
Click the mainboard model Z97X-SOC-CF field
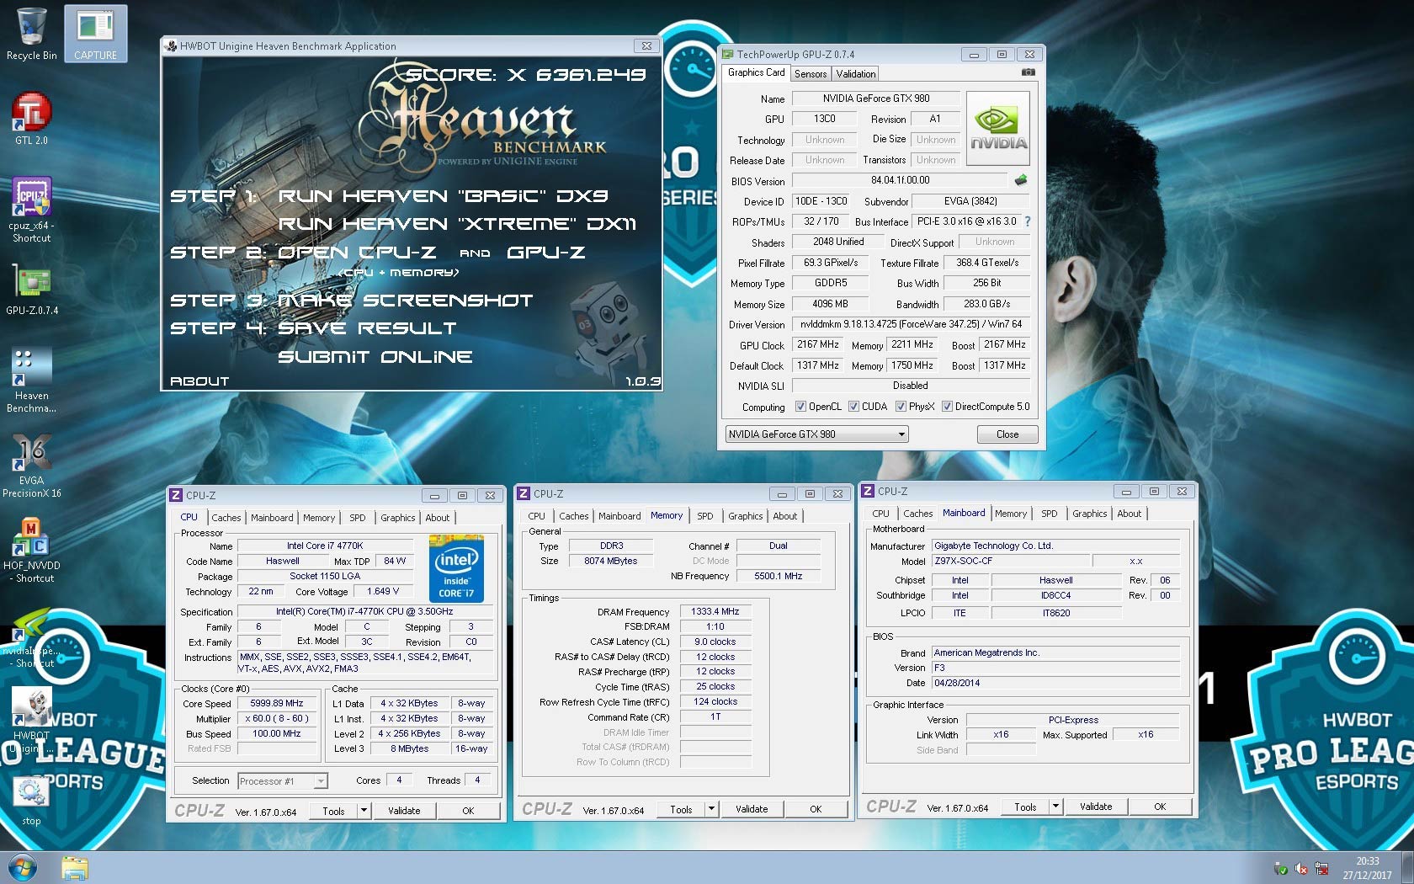coord(1010,562)
